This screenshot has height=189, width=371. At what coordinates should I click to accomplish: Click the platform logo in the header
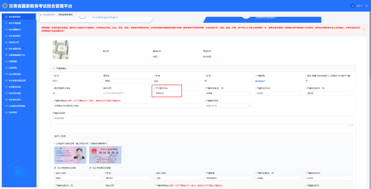coord(5,6)
